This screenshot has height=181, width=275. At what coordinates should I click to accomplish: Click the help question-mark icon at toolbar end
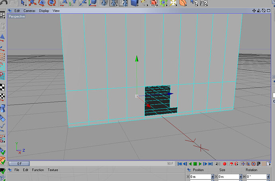(204, 3)
